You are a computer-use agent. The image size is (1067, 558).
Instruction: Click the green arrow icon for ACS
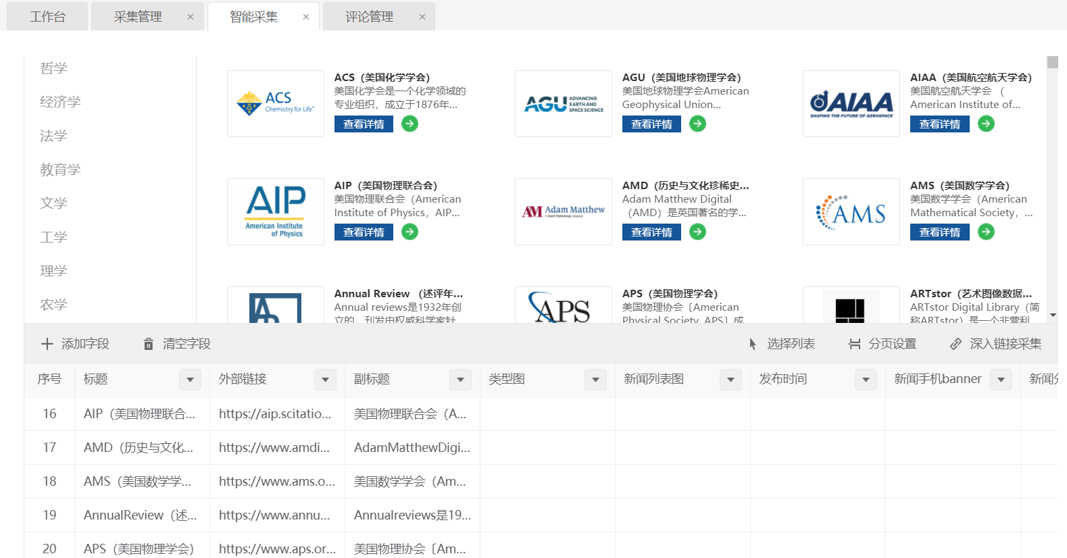tap(410, 124)
